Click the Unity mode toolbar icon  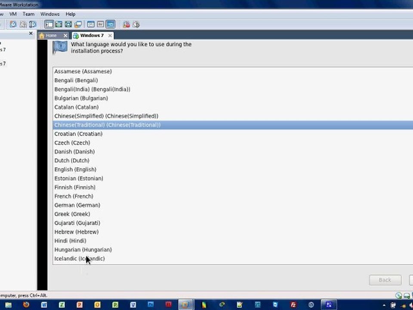pos(78,25)
